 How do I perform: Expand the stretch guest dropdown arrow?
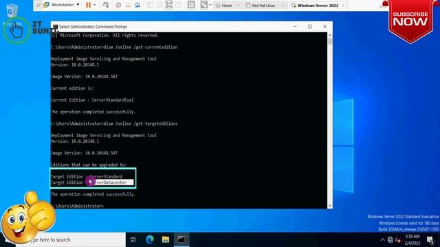point(210,5)
